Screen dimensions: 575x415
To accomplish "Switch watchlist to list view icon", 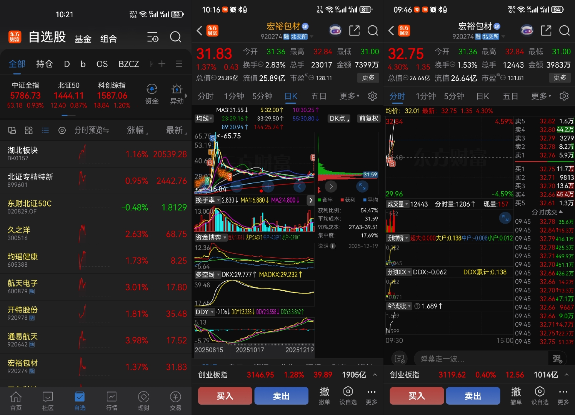I will pyautogui.click(x=45, y=131).
